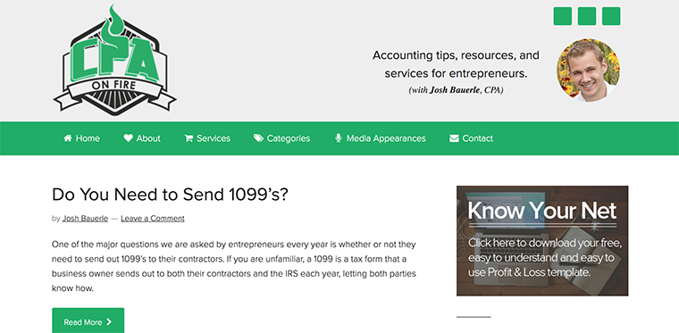679x333 pixels.
Task: Click the shopping cart icon beside Services
Action: tap(189, 138)
